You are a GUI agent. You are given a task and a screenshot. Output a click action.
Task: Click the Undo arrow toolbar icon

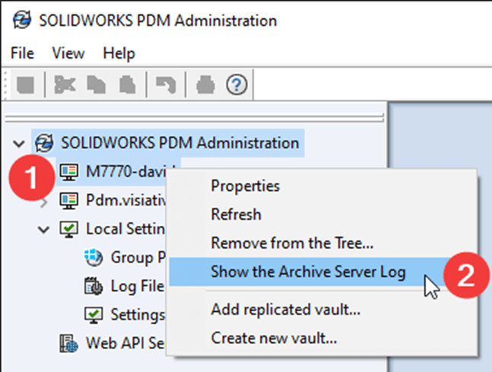click(166, 84)
